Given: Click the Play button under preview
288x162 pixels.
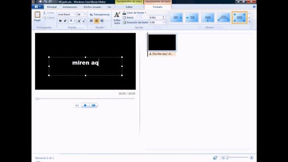Looking at the screenshot, I should pyautogui.click(x=85, y=105).
